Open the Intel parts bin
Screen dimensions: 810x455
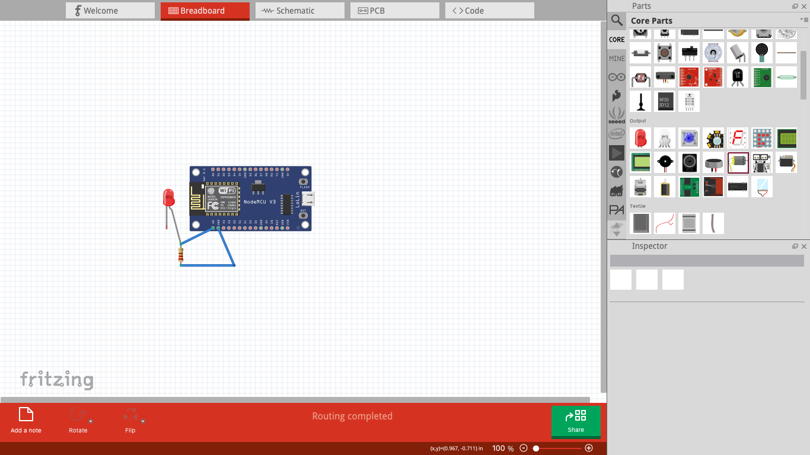[x=617, y=134]
